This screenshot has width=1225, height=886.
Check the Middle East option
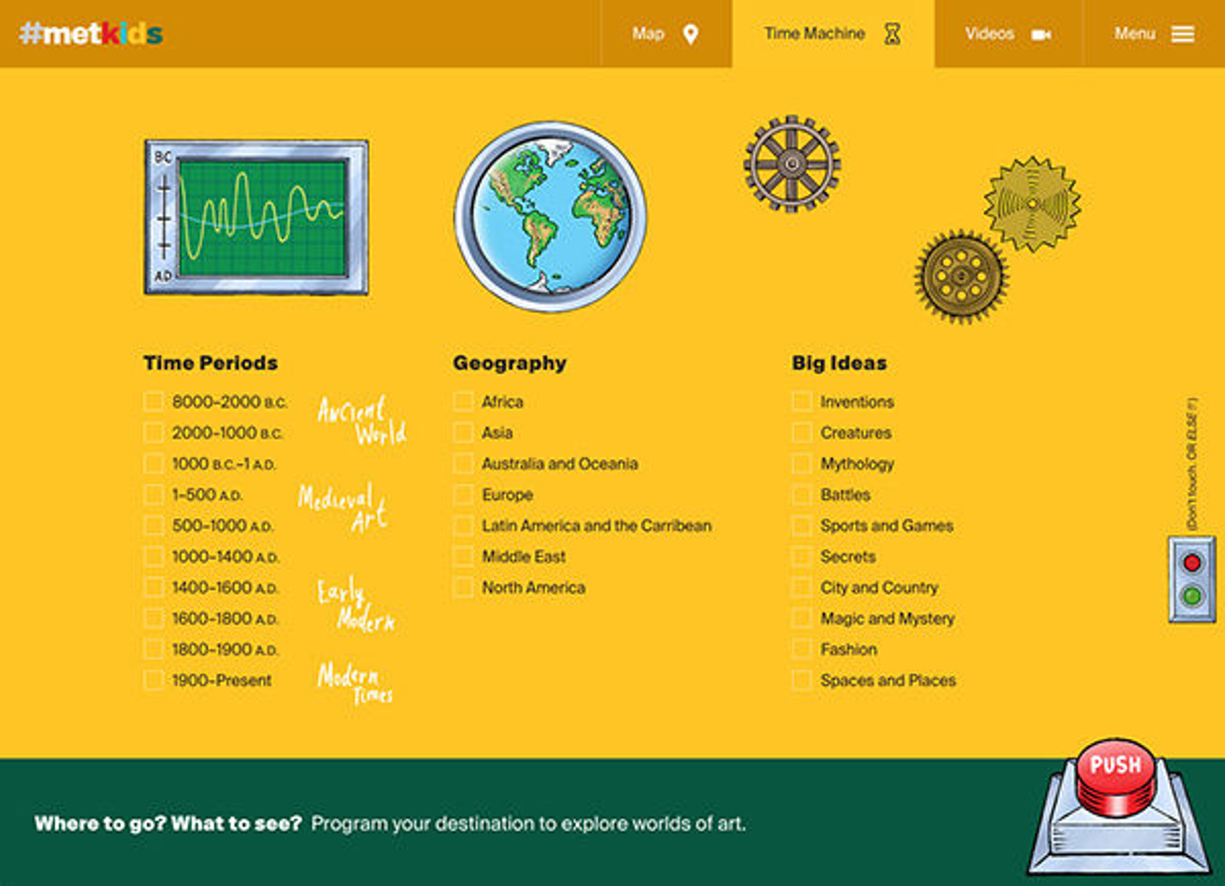[x=464, y=557]
